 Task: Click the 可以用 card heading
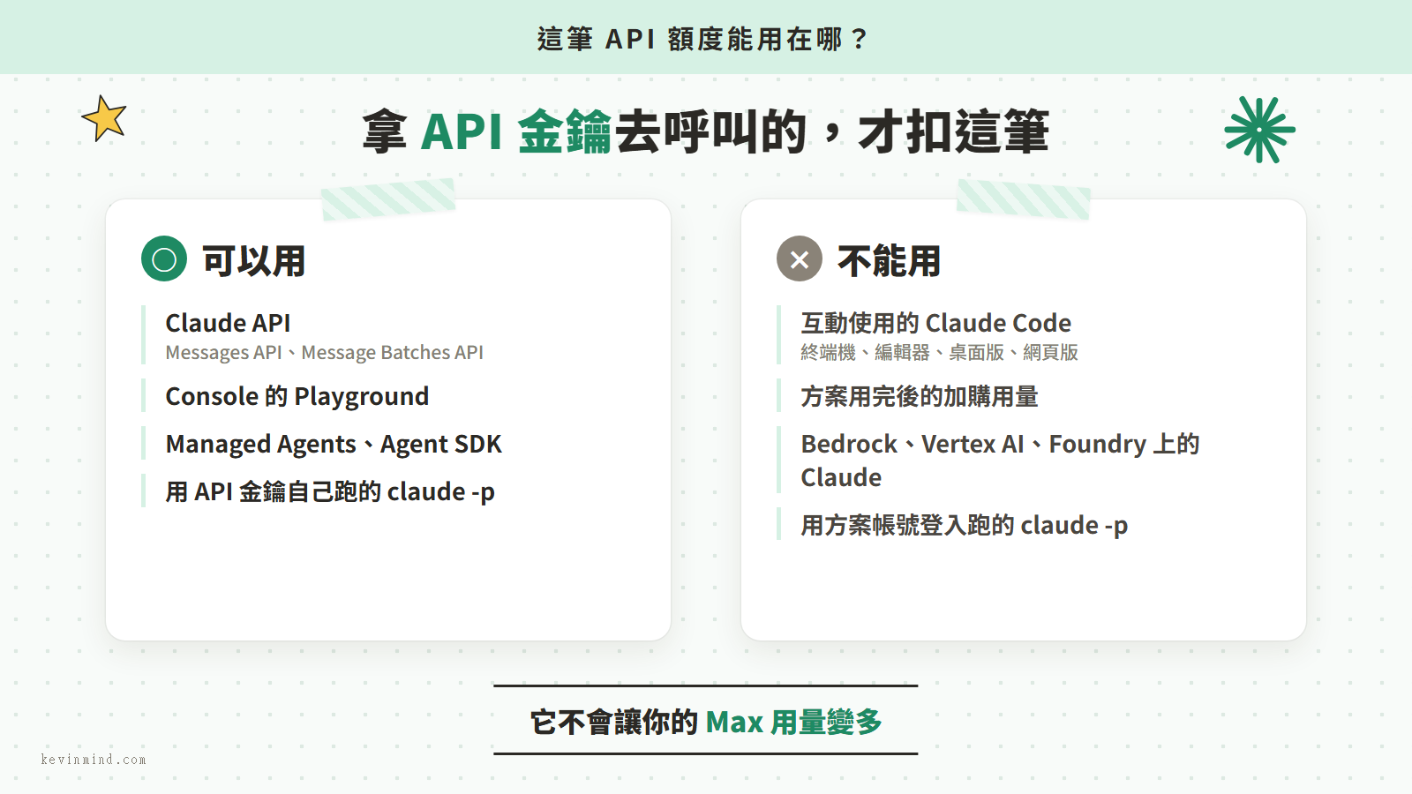(x=254, y=260)
